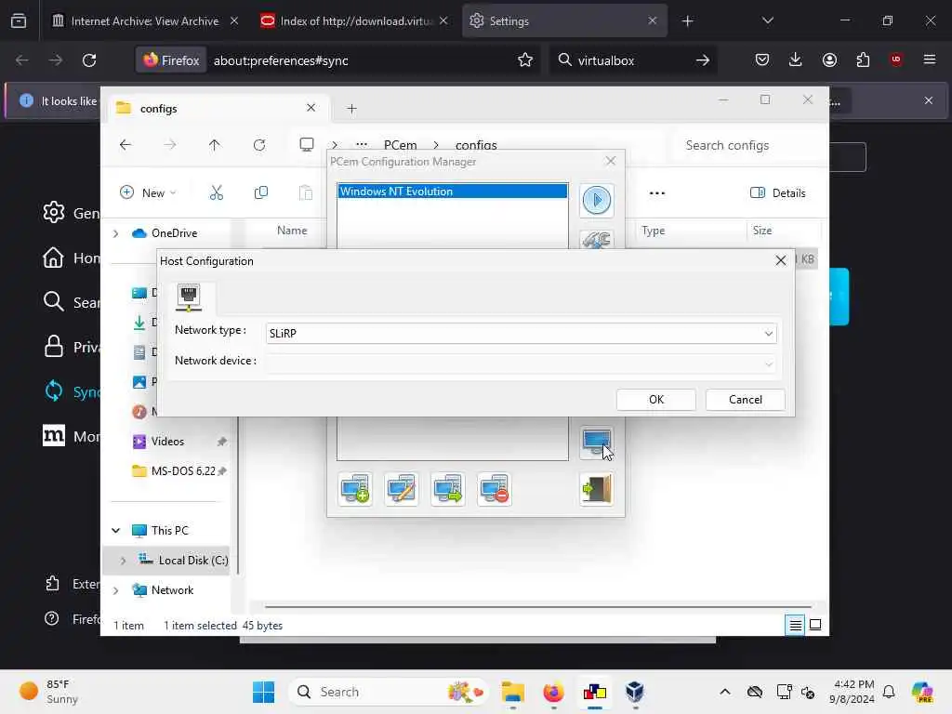Run the selected PCem machine with play icon

click(x=597, y=200)
